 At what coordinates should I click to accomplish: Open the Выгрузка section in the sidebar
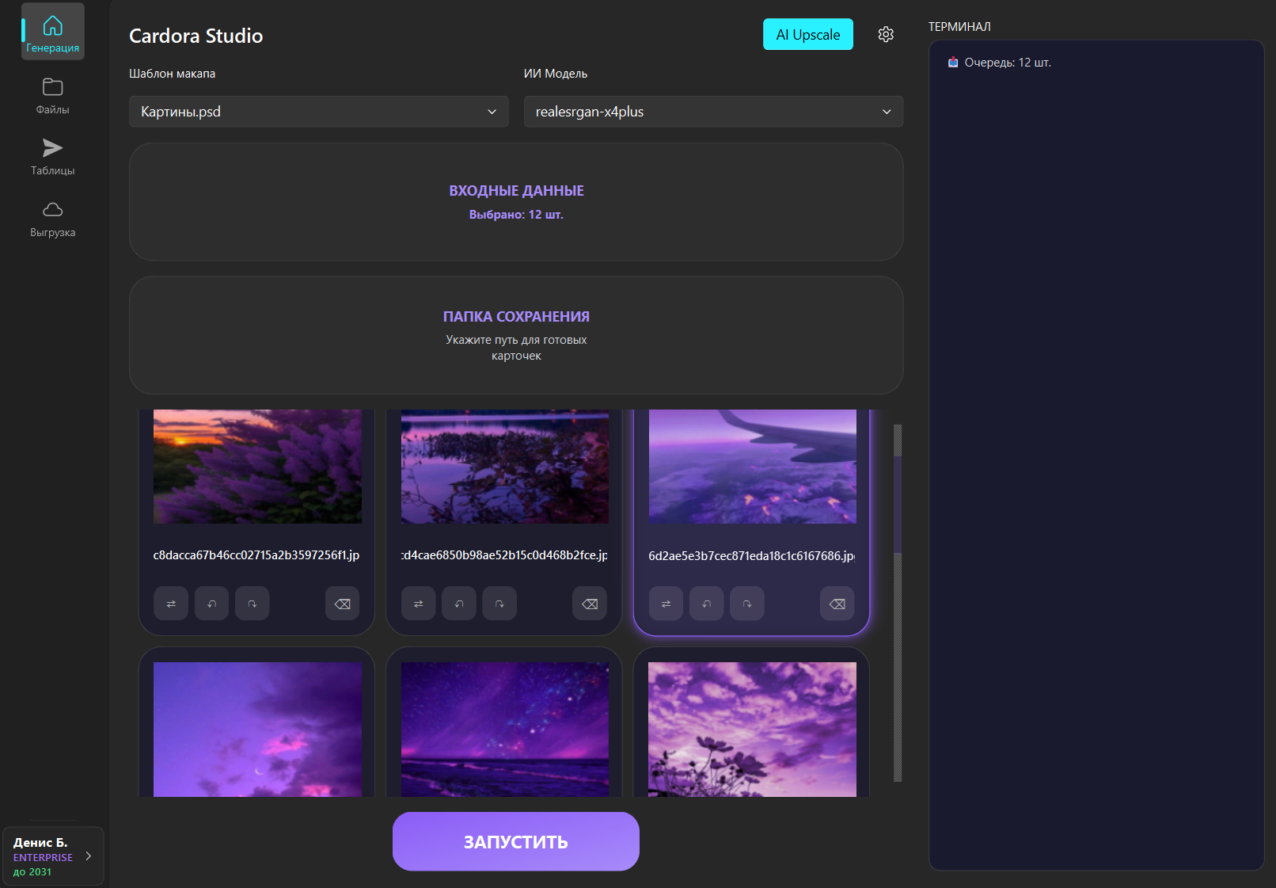52,218
